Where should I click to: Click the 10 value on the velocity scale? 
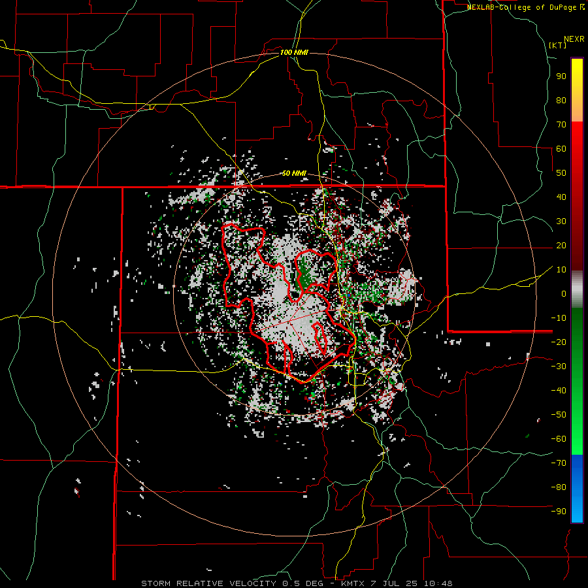coord(561,270)
